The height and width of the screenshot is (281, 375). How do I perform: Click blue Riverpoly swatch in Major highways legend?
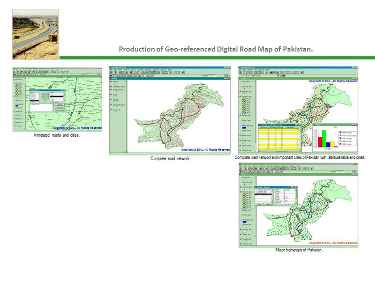coord(244,222)
